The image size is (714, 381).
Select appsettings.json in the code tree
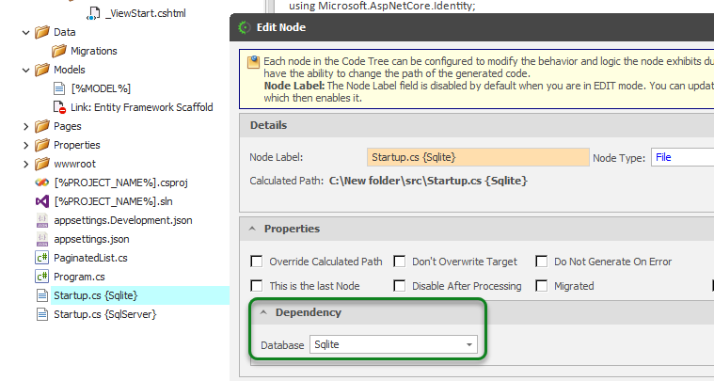coord(92,239)
